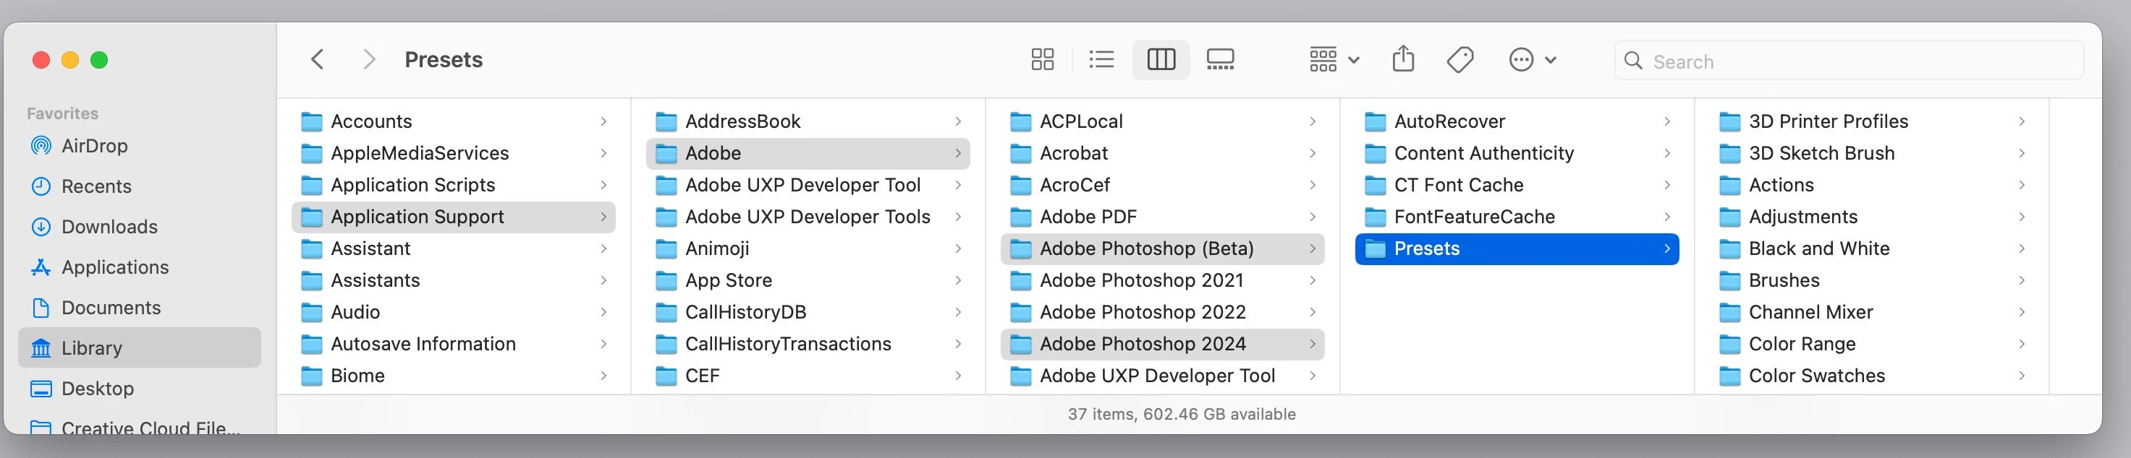
Task: Go forward with the forward arrow
Action: click(x=369, y=59)
